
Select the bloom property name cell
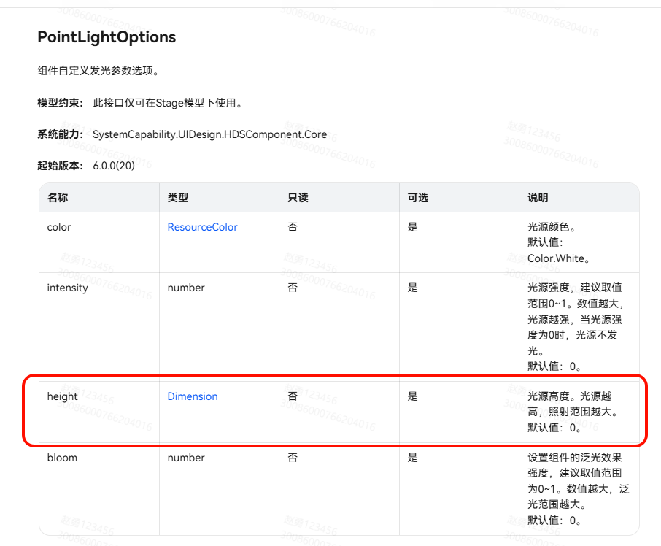point(62,458)
